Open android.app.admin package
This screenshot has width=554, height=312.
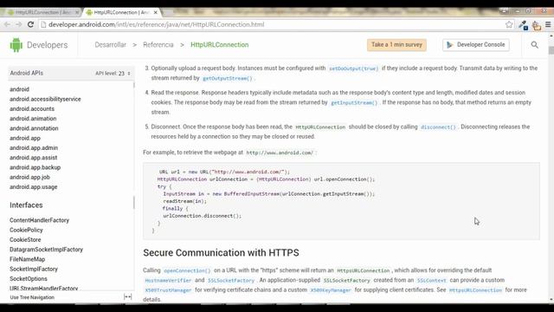click(x=34, y=148)
